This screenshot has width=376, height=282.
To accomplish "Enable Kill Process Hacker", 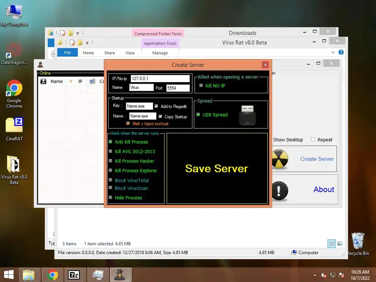I will coord(111,161).
